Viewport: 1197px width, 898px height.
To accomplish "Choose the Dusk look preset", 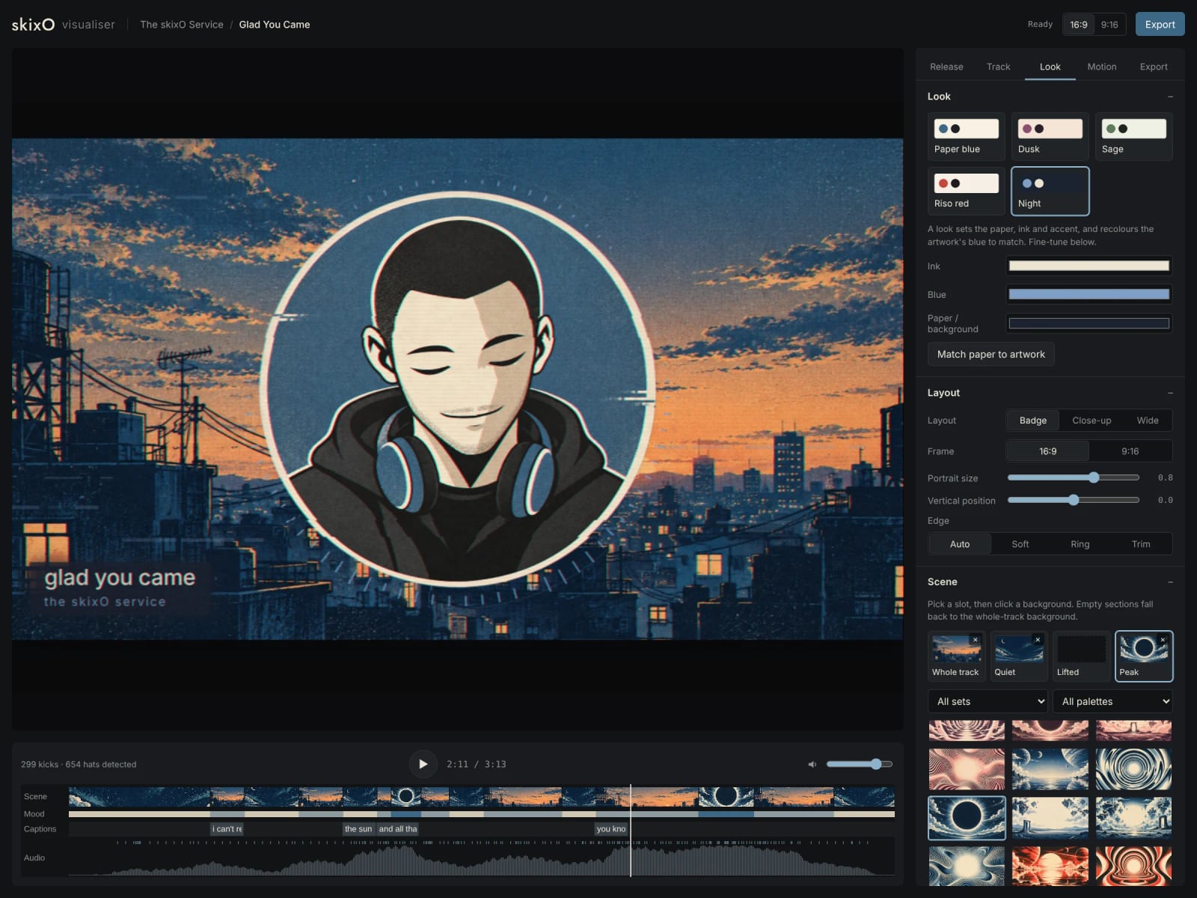I will tap(1050, 136).
